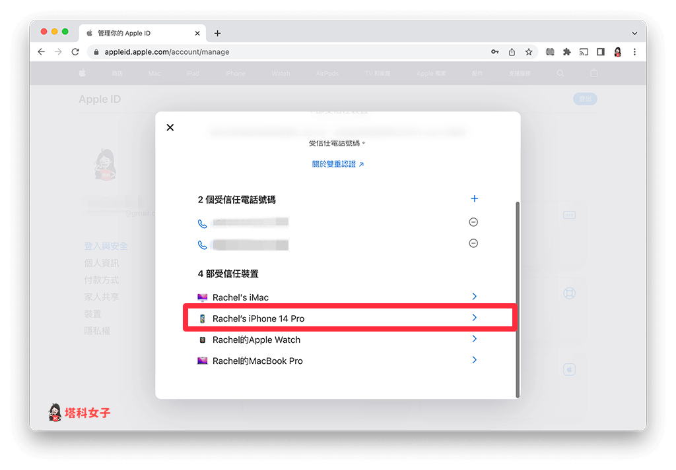
Task: Expand Rachel's iMac device details
Action: click(474, 297)
